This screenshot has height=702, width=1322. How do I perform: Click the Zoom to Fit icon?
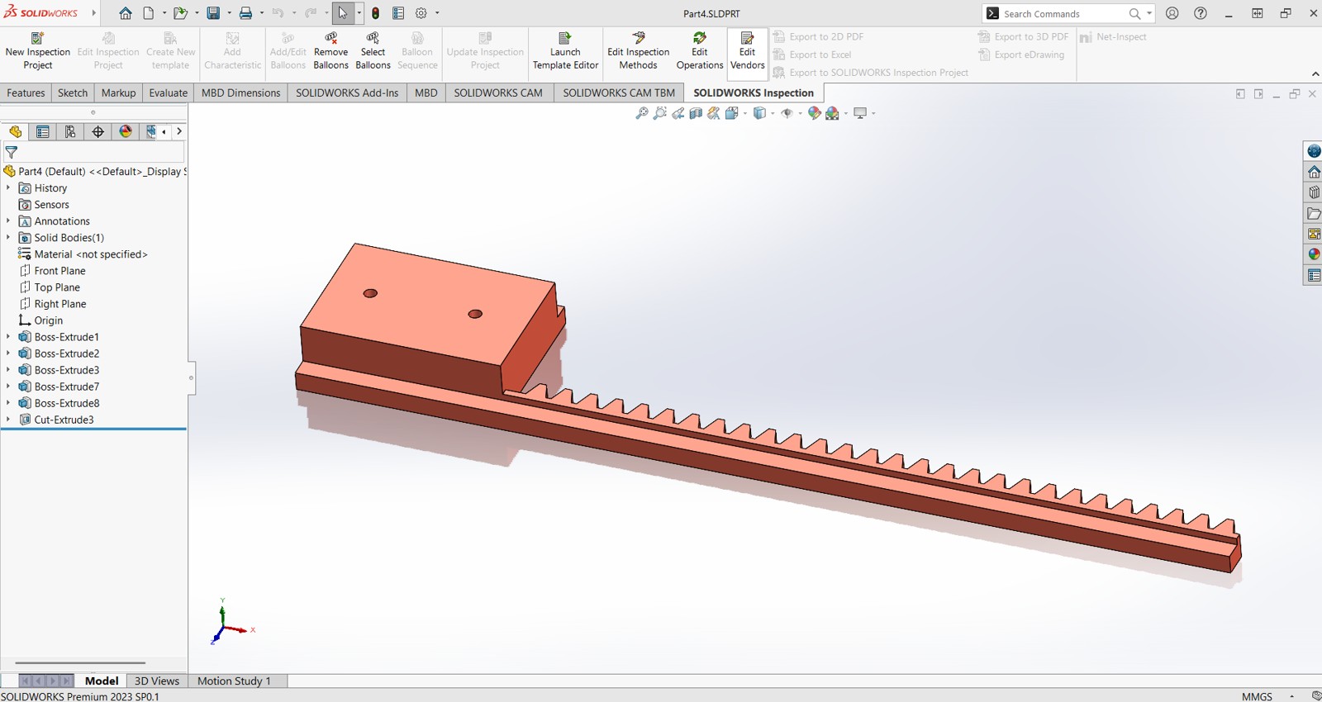point(641,113)
